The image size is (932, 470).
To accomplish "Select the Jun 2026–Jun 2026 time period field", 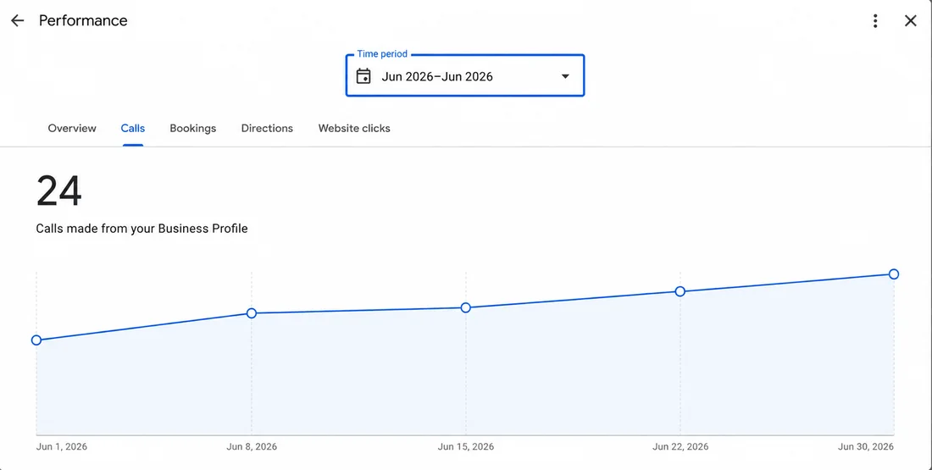I will pos(465,75).
